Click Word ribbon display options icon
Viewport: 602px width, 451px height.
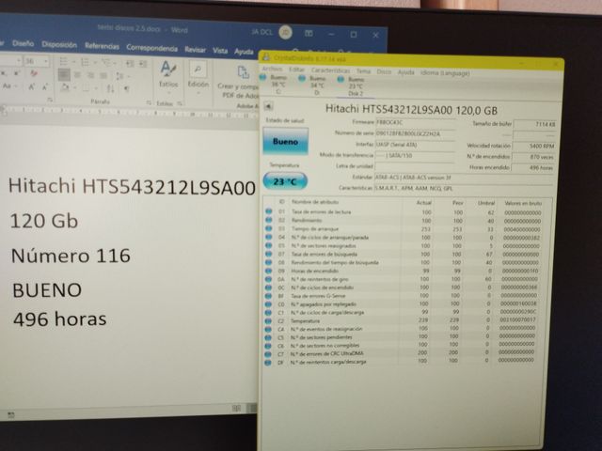point(309,34)
